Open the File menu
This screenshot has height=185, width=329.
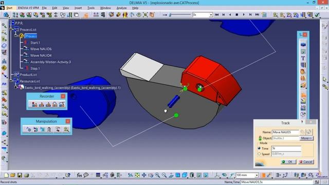click(44, 8)
